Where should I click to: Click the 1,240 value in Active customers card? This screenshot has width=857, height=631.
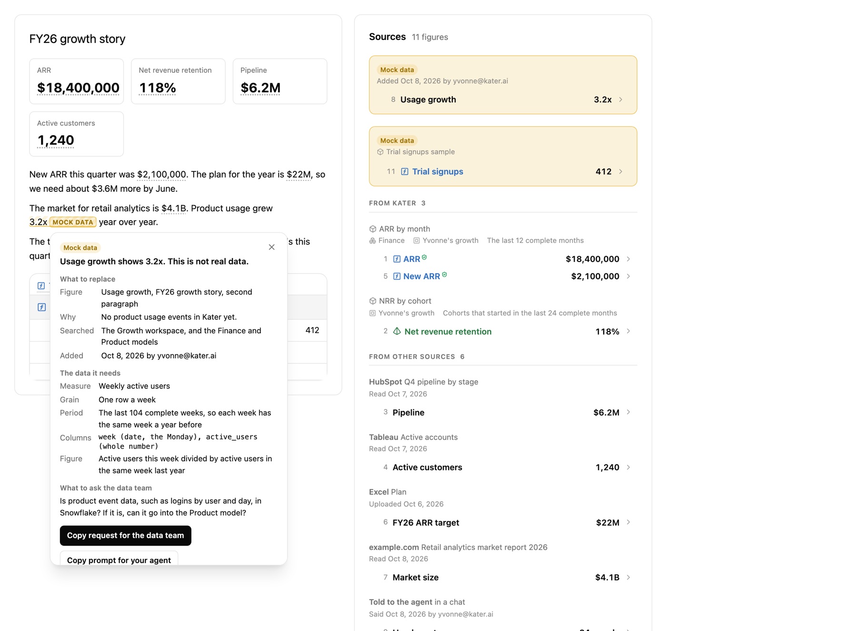click(x=56, y=140)
